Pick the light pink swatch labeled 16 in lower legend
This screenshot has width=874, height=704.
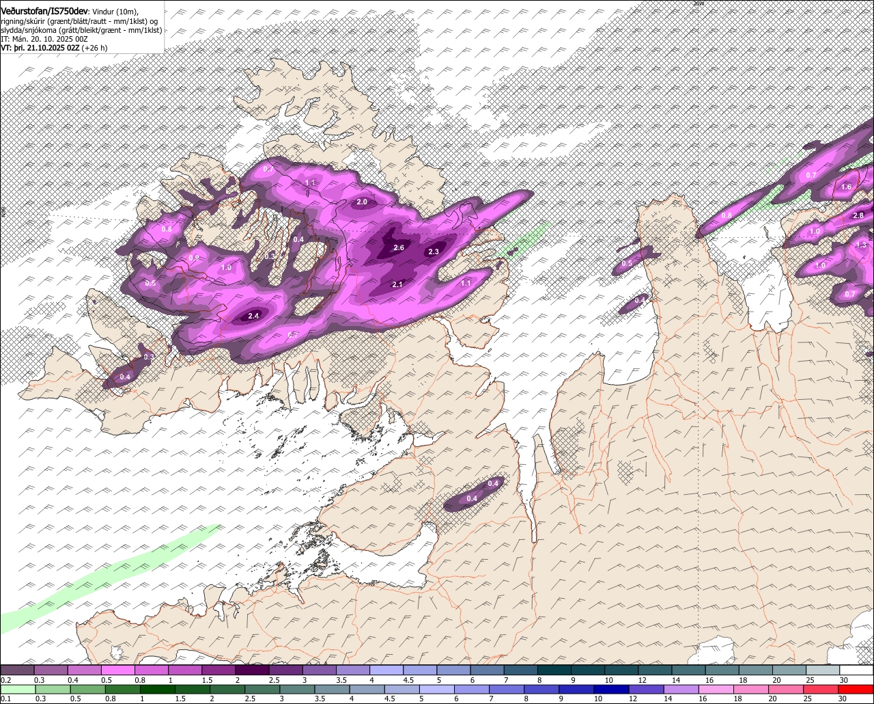[x=717, y=690]
